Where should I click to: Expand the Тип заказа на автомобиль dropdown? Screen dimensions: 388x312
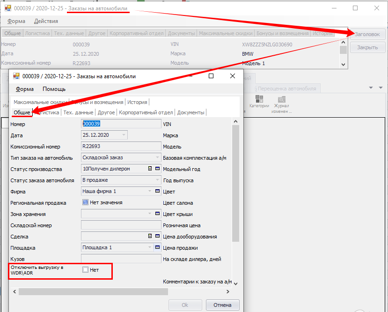[157, 157]
